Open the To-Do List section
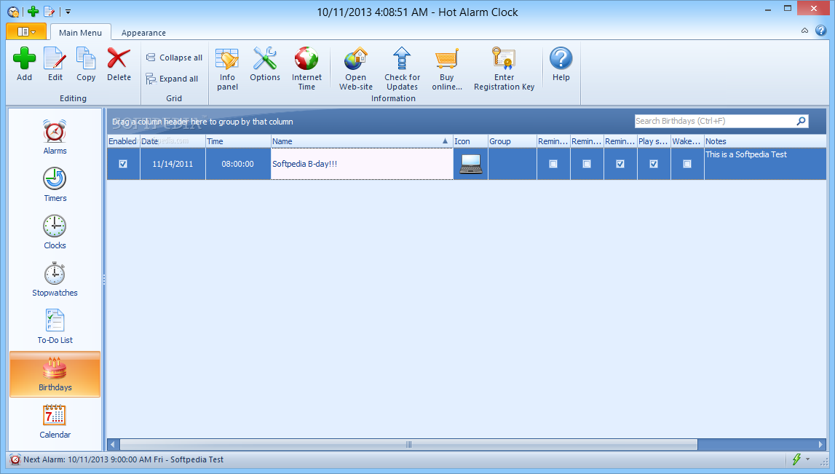This screenshot has width=835, height=474. point(55,326)
